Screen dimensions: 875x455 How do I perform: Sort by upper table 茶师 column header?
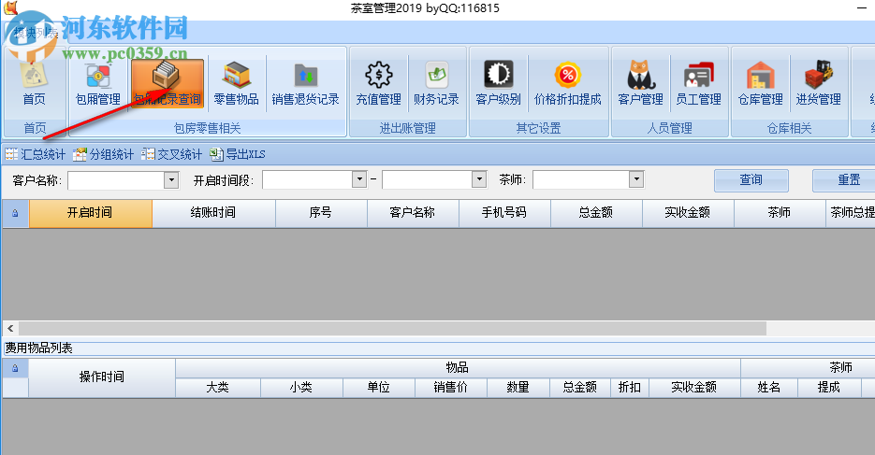click(x=780, y=213)
